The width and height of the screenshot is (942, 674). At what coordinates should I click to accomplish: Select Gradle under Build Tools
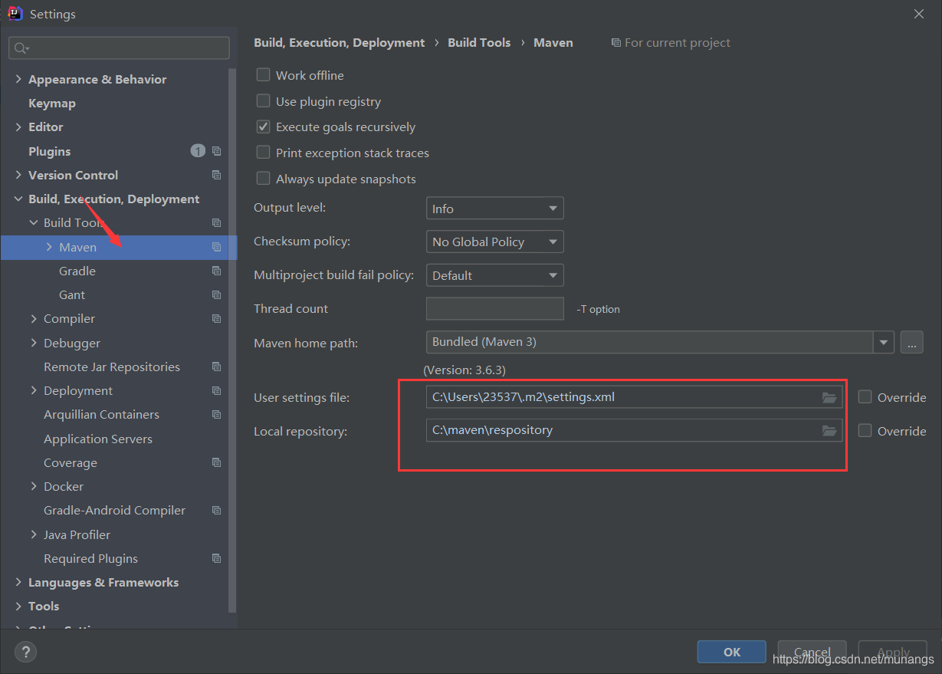[x=77, y=271]
